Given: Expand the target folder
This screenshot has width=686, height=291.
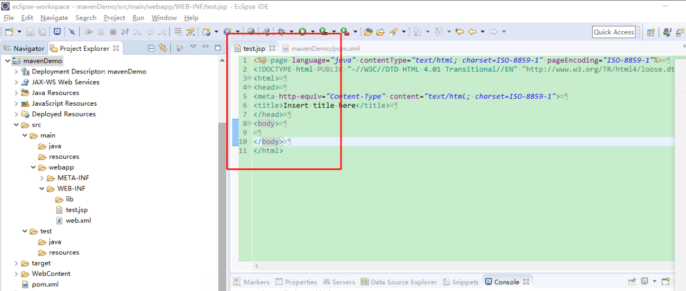Looking at the screenshot, I should click(16, 263).
